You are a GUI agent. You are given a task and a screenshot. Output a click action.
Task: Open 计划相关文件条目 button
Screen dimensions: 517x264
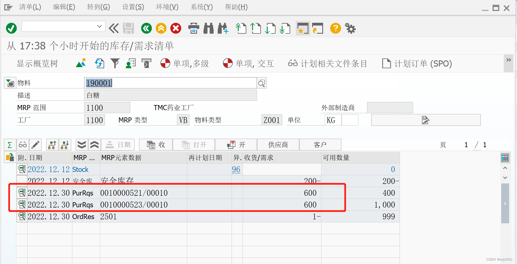point(327,63)
